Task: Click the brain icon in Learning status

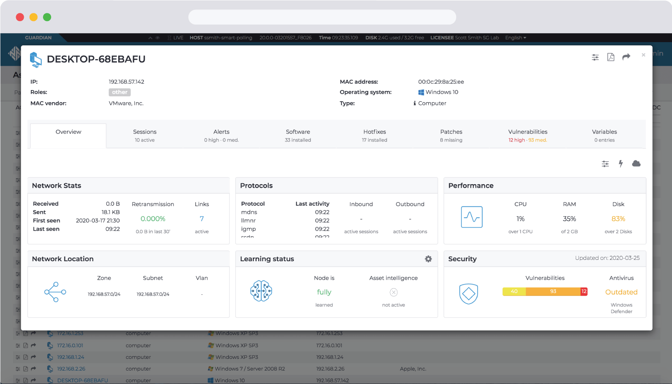Action: tap(261, 291)
